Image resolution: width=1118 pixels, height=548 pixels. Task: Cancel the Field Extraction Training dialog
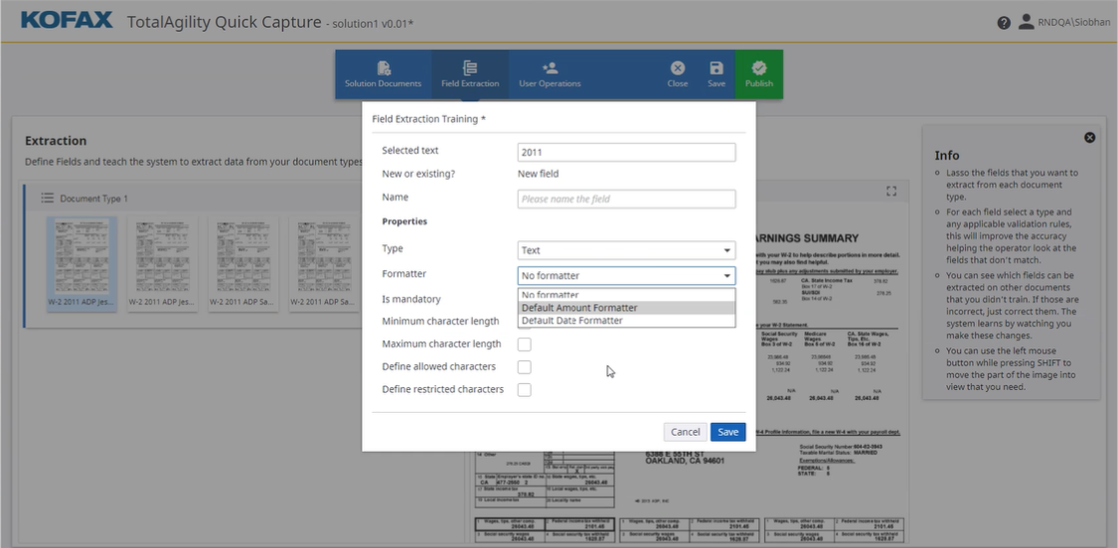pyautogui.click(x=685, y=432)
